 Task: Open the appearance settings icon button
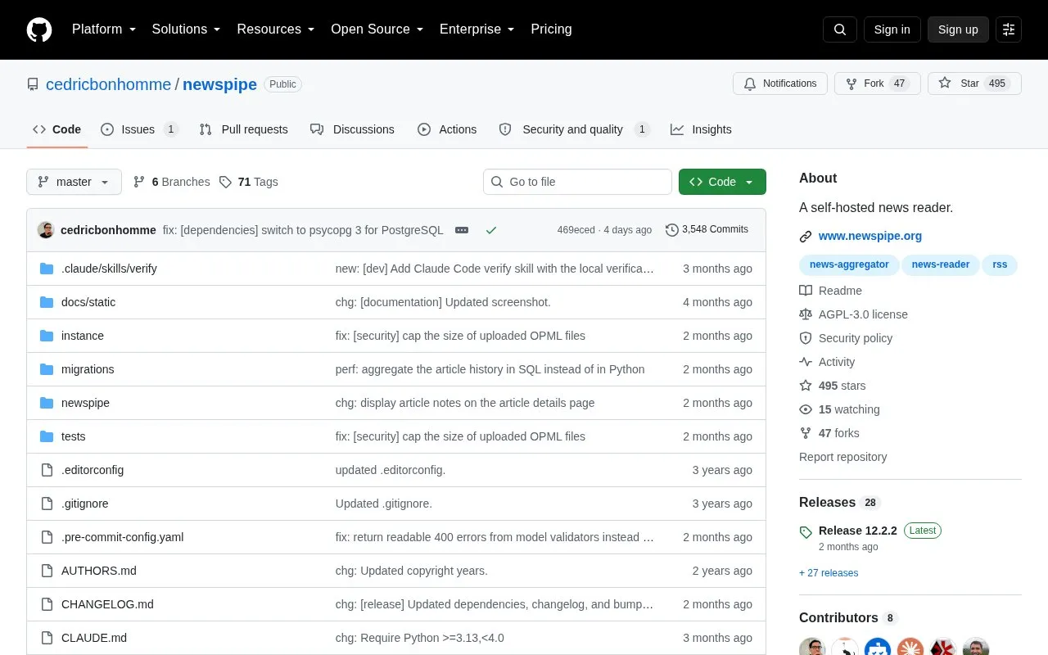click(1009, 29)
